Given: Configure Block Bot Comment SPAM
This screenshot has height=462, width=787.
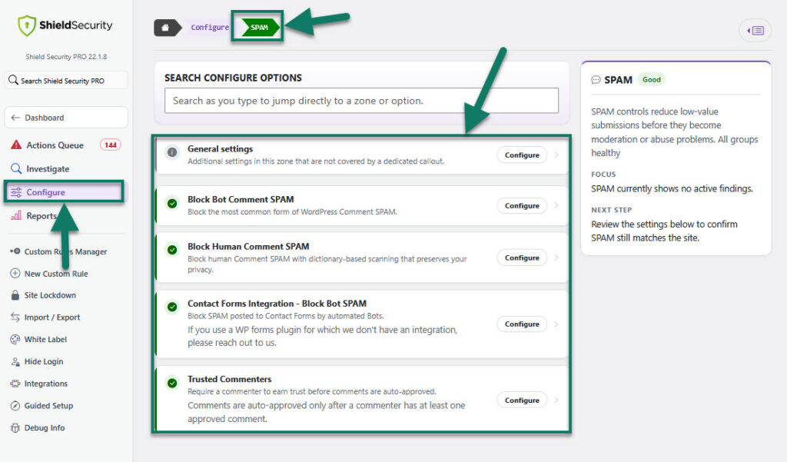Looking at the screenshot, I should click(x=522, y=205).
